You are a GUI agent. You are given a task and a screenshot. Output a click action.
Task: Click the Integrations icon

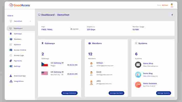pos(11,81)
